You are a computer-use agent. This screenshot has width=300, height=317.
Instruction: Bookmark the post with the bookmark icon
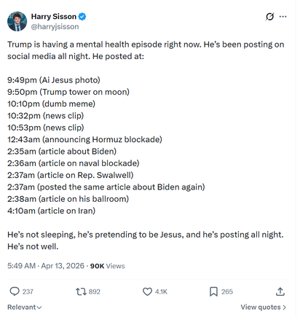click(213, 291)
